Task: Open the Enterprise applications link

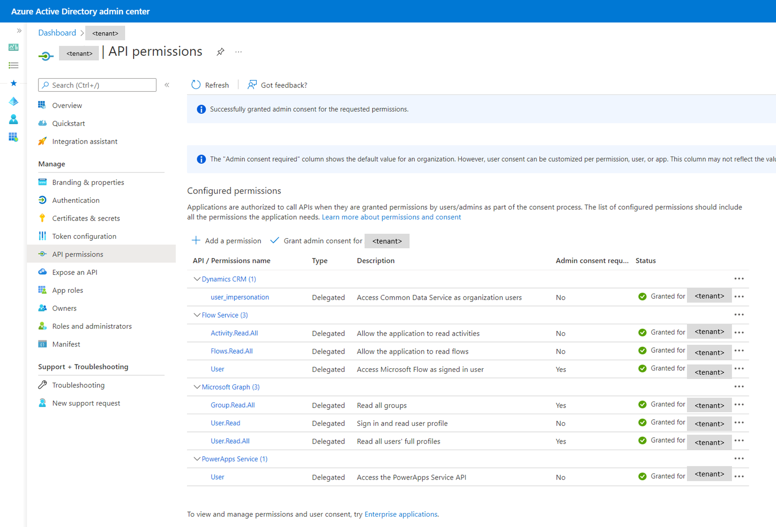Action: click(401, 514)
